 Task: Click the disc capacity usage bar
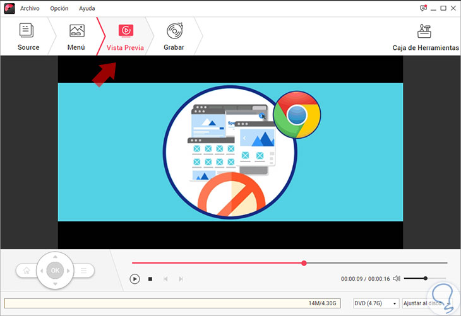[x=172, y=303]
